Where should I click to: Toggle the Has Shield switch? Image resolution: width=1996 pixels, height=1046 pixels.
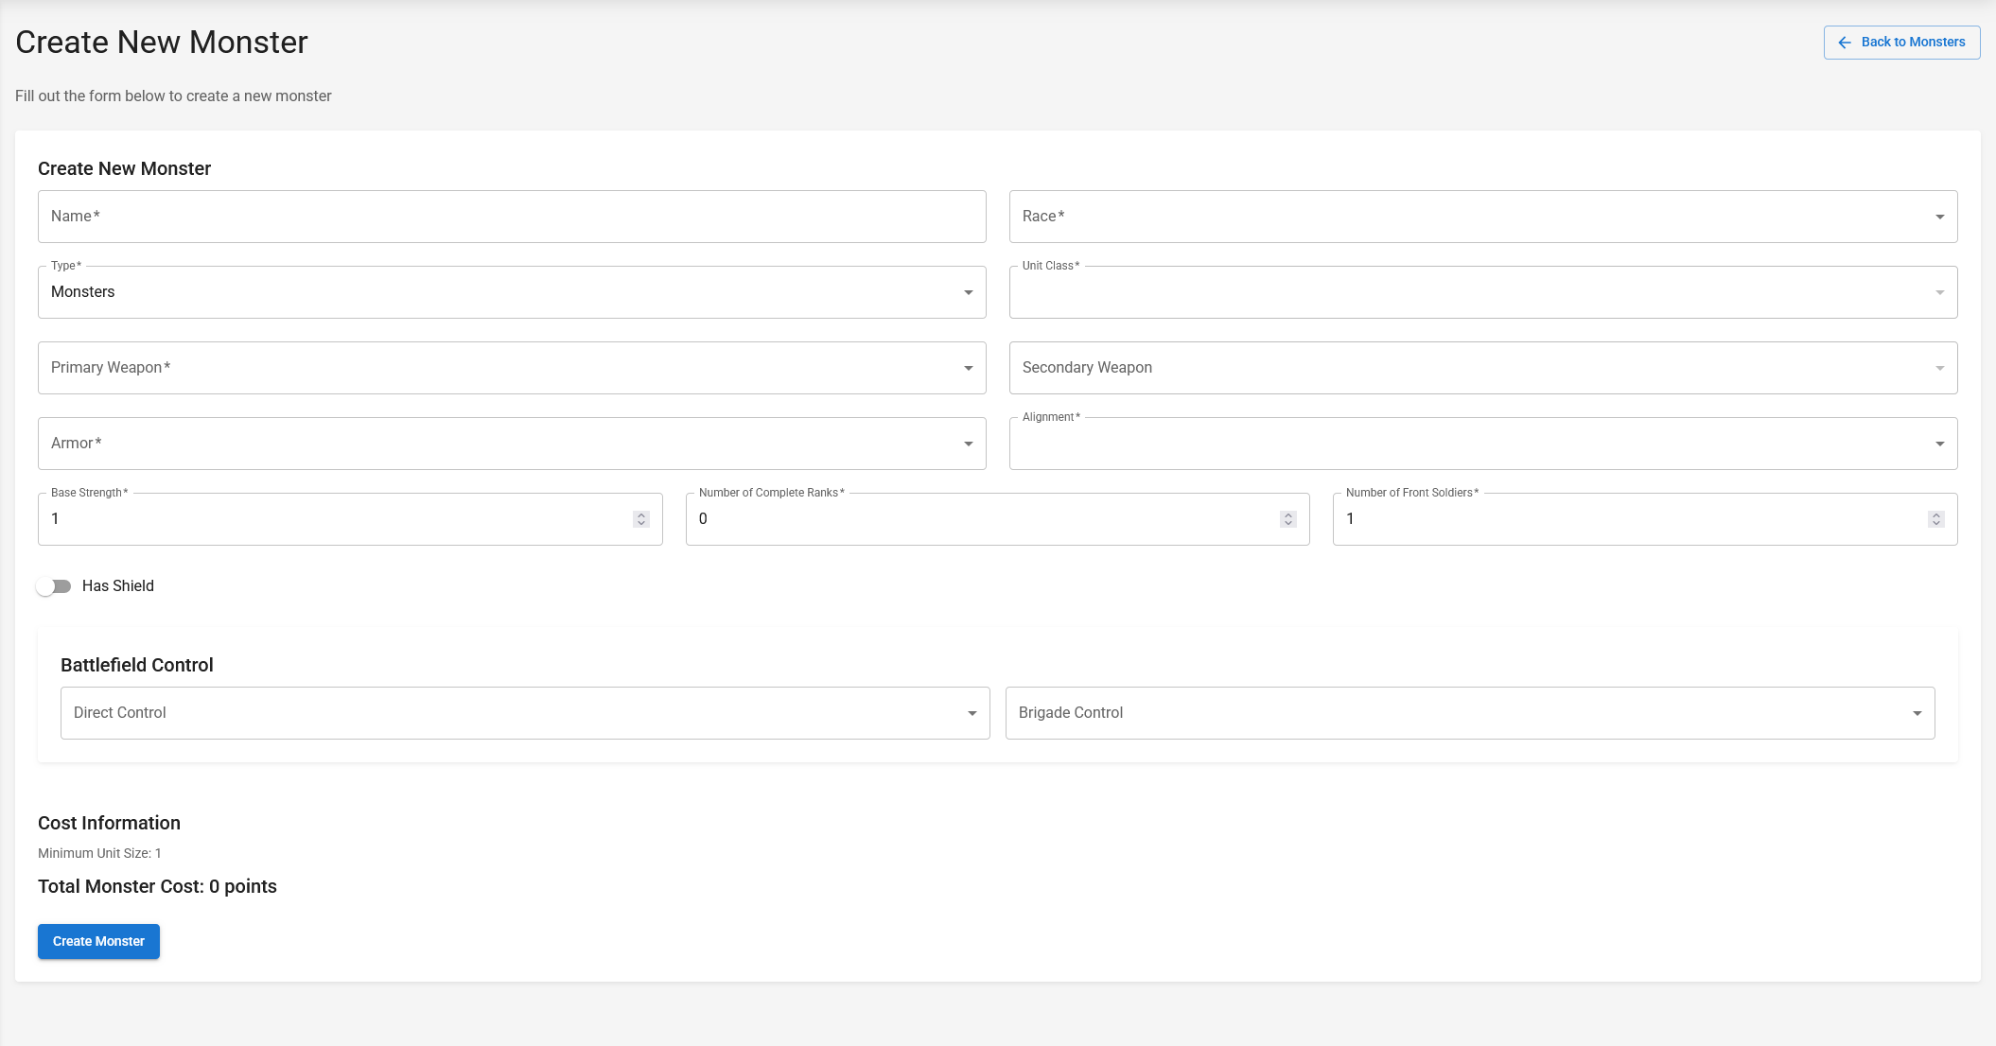pos(54,586)
